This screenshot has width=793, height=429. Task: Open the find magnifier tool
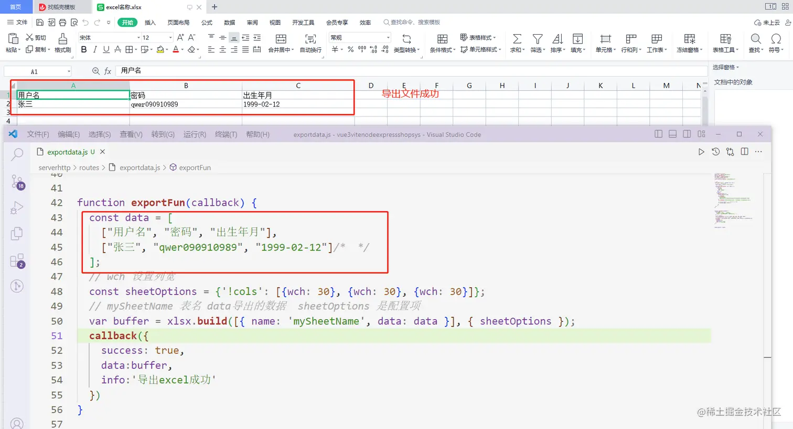(x=755, y=39)
